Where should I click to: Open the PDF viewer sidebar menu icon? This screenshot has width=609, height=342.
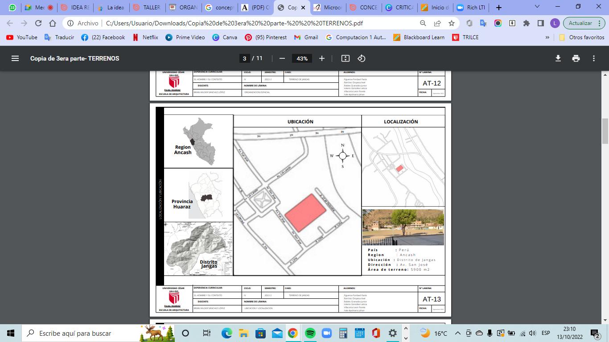tap(15, 58)
